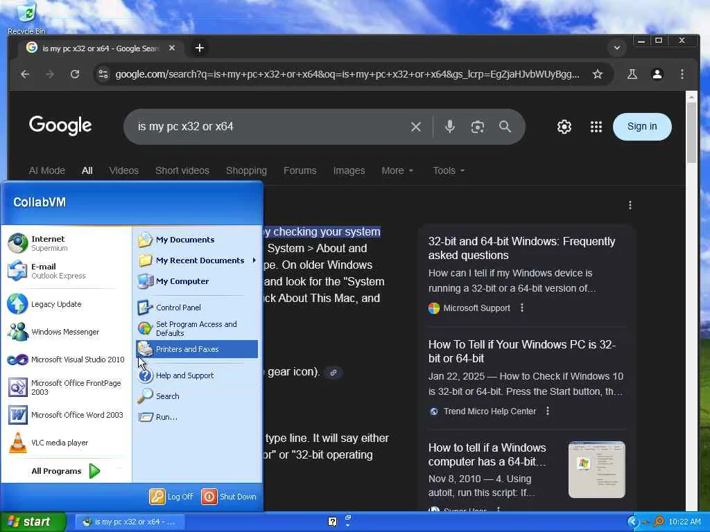Viewport: 710px width, 532px height.
Task: Close the Google Search tab
Action: (x=172, y=48)
